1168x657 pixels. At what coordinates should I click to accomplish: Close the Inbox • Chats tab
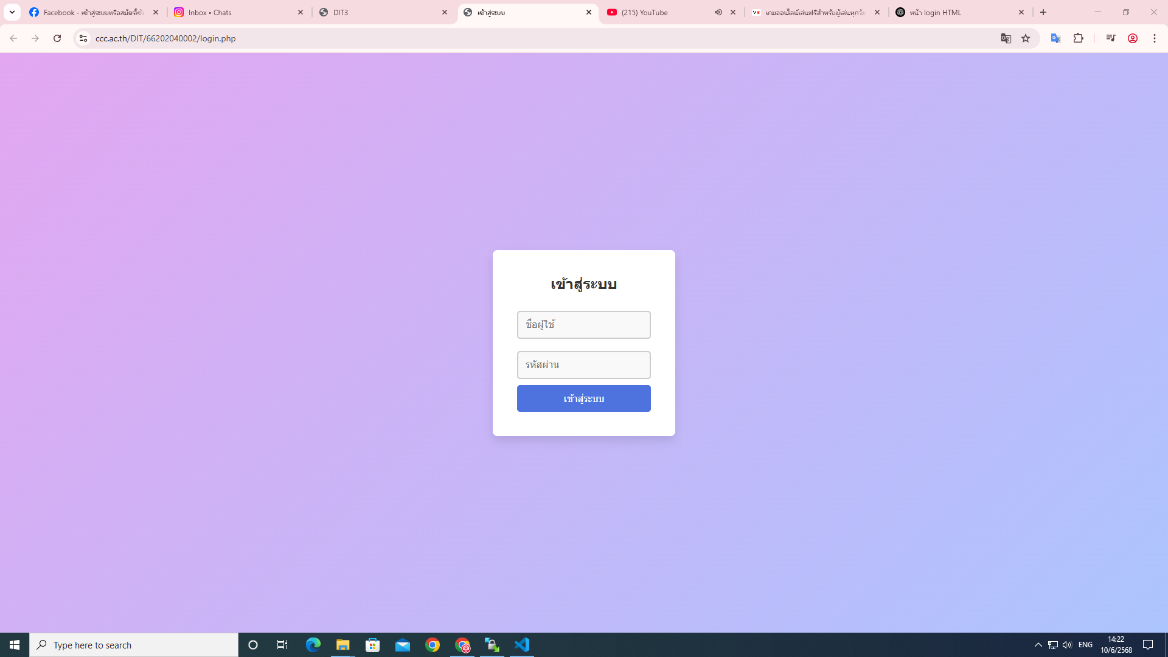coord(301,12)
